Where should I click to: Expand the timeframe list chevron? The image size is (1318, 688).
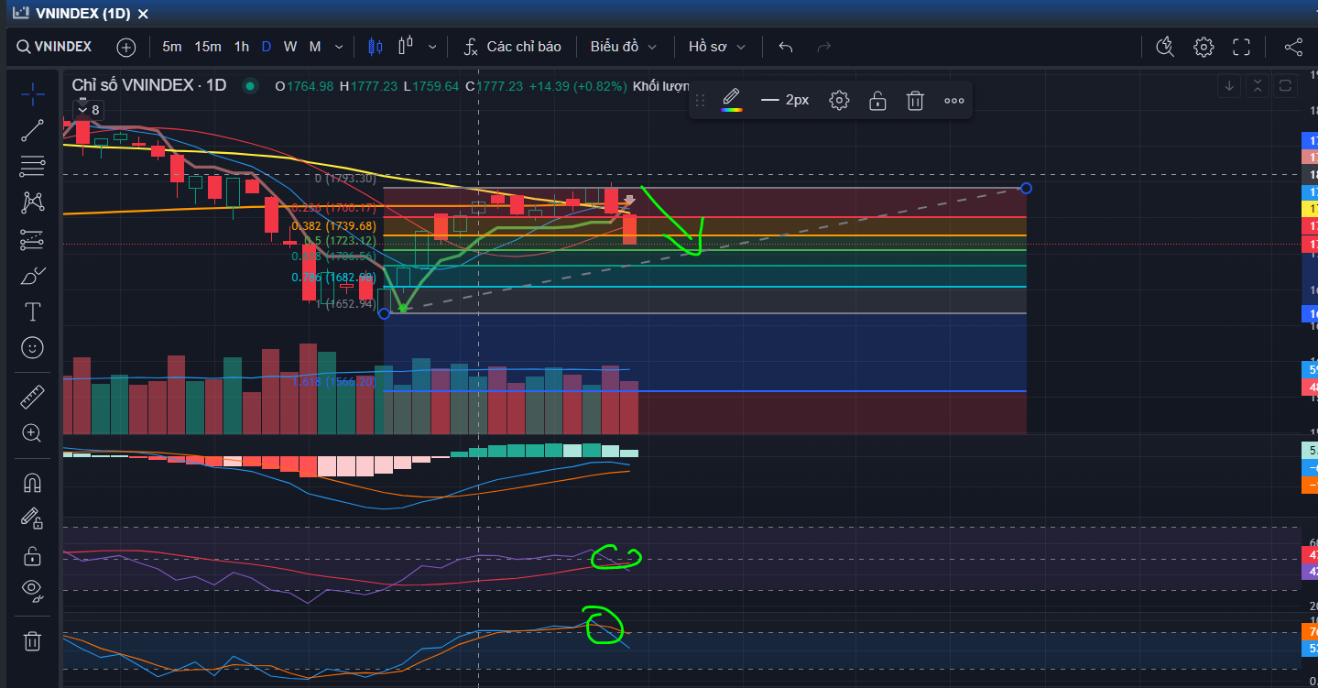coord(339,47)
